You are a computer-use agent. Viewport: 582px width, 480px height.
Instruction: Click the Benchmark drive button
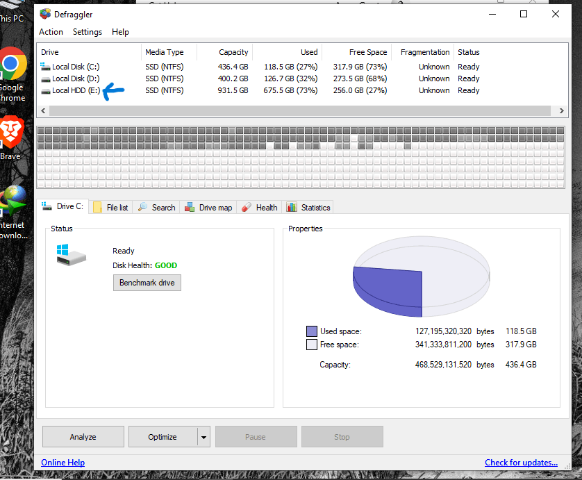[147, 283]
